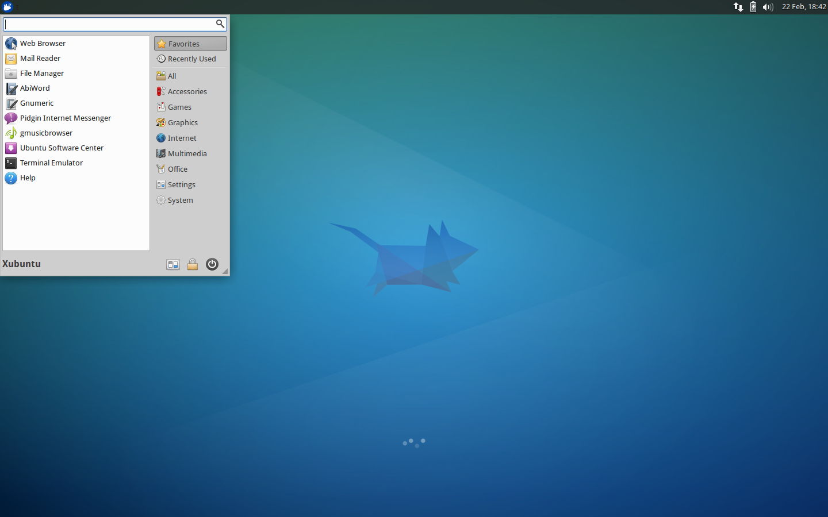The height and width of the screenshot is (517, 828).
Task: Open gmusicbrowser
Action: point(46,133)
